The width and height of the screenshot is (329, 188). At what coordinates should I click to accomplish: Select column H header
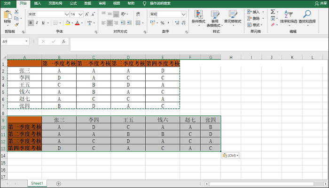231,57
